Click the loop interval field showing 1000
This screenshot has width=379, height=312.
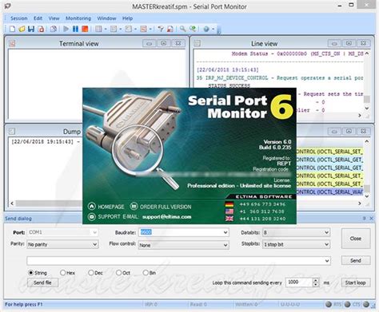[x=299, y=282]
